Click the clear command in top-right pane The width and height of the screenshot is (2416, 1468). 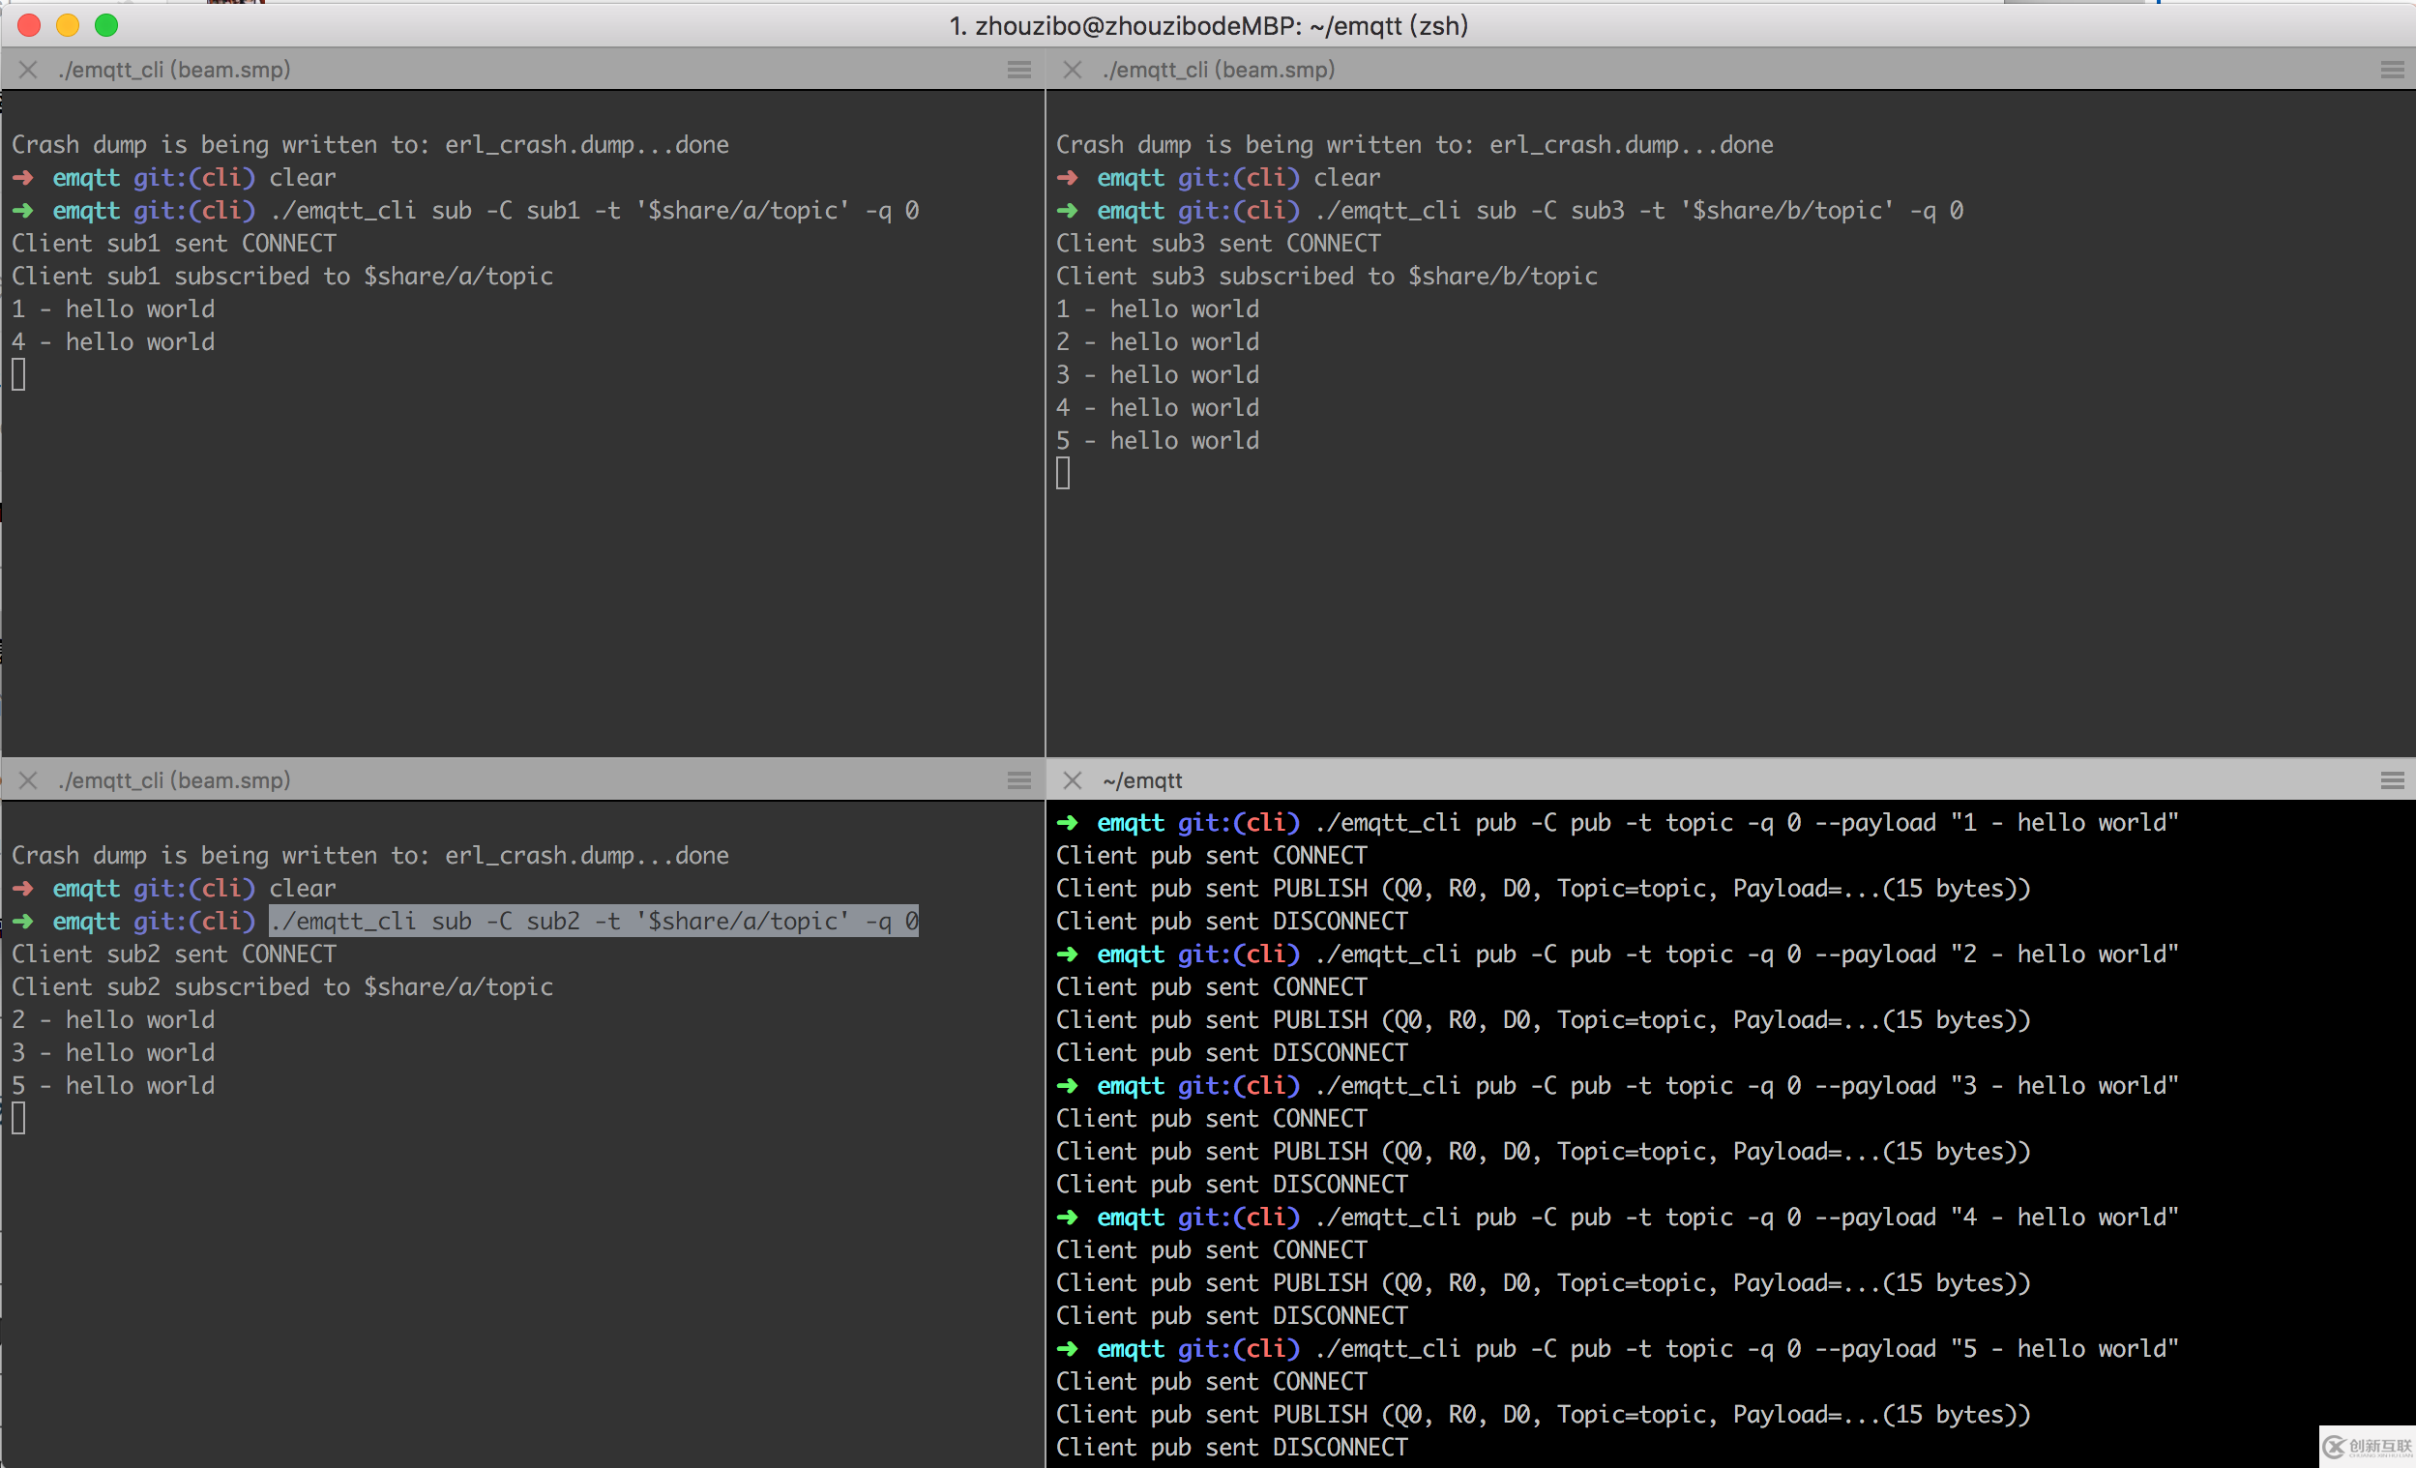point(1347,178)
